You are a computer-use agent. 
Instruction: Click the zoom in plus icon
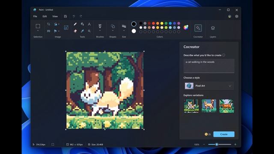click(235, 145)
